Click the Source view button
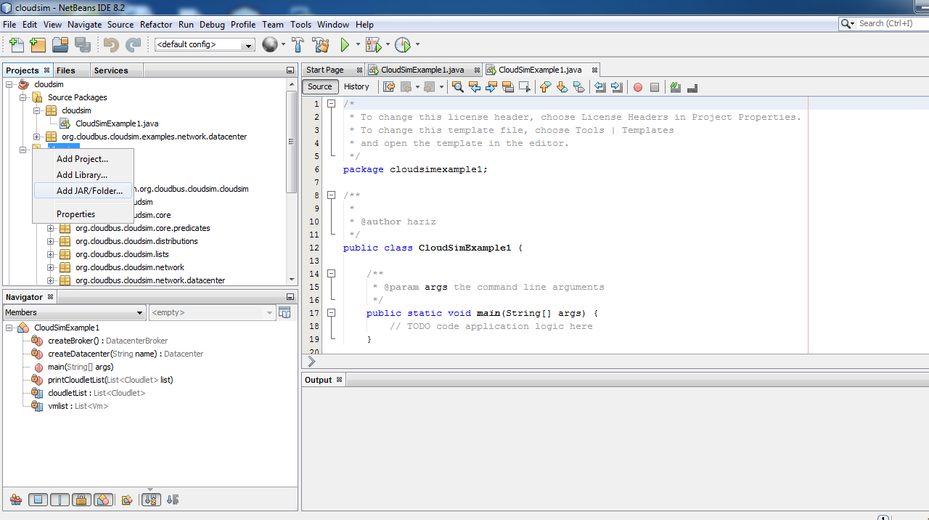 click(319, 86)
